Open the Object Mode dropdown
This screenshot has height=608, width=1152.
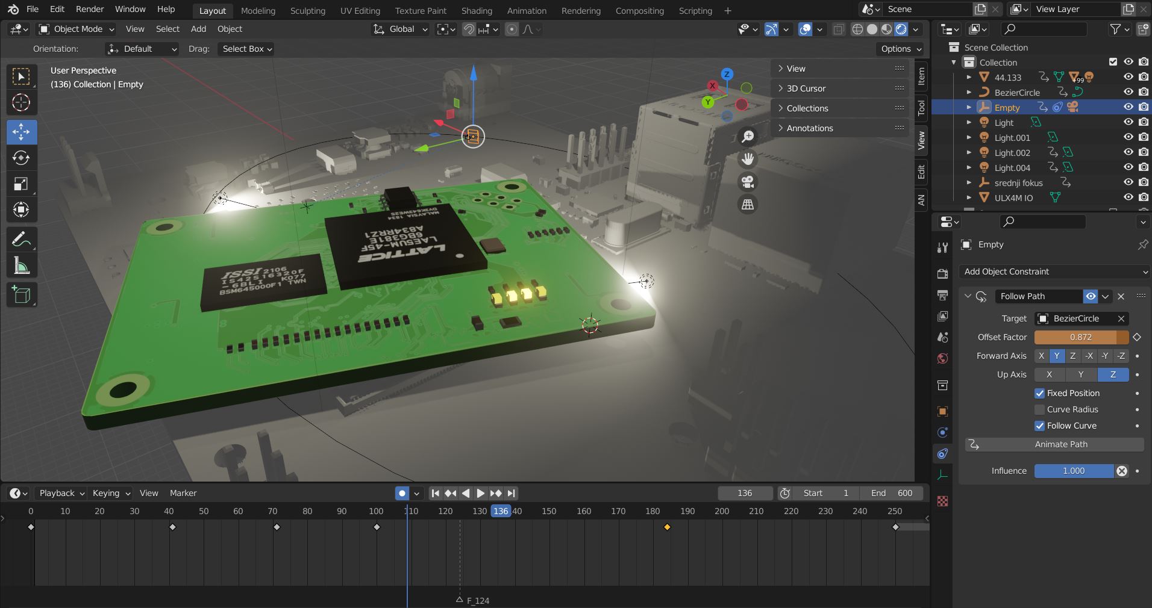pyautogui.click(x=77, y=29)
